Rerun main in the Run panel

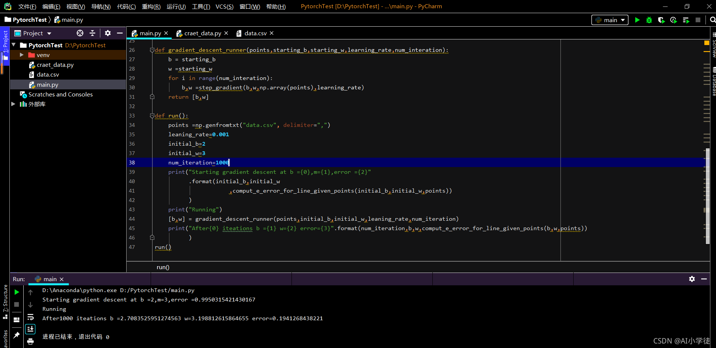click(17, 292)
